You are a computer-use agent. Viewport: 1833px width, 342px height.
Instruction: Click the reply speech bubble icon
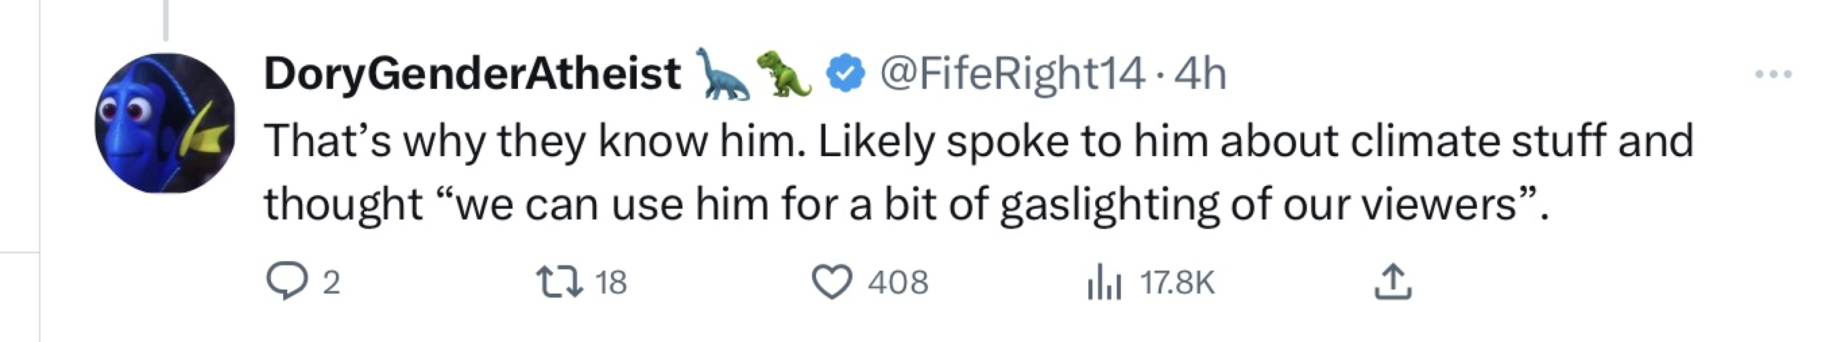click(x=287, y=282)
